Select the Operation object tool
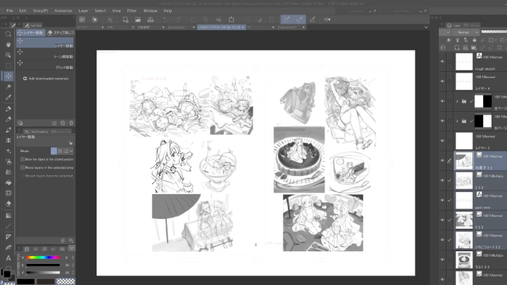507x285 pixels. click(8, 55)
